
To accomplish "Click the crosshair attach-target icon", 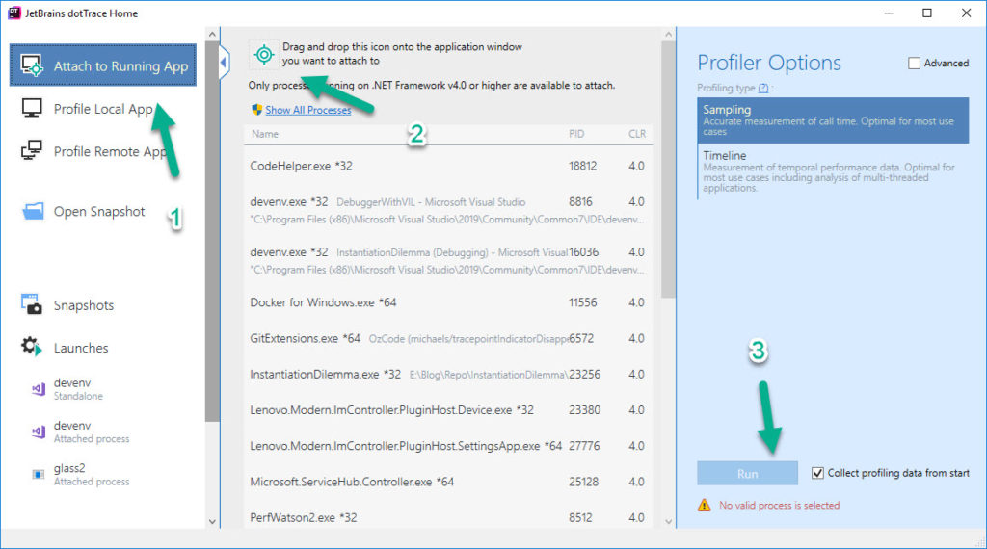I will 264,55.
